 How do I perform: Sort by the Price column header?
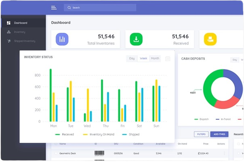[x=206, y=144]
